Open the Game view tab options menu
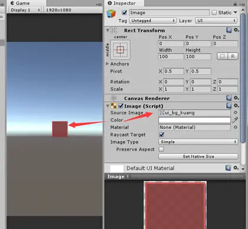Image resolution: width=248 pixels, height=229 pixels. click(x=99, y=4)
